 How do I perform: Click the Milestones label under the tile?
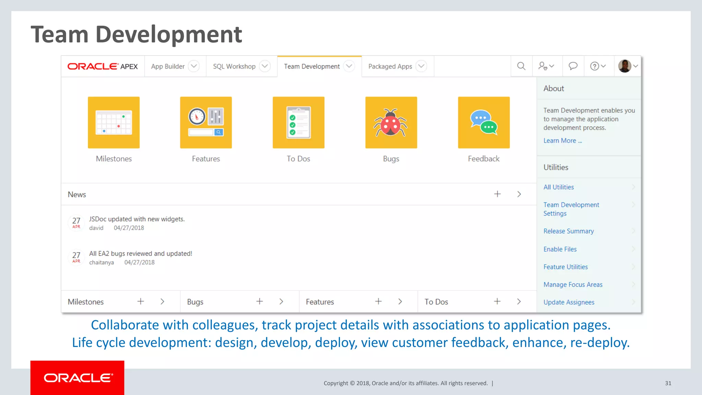pyautogui.click(x=113, y=159)
